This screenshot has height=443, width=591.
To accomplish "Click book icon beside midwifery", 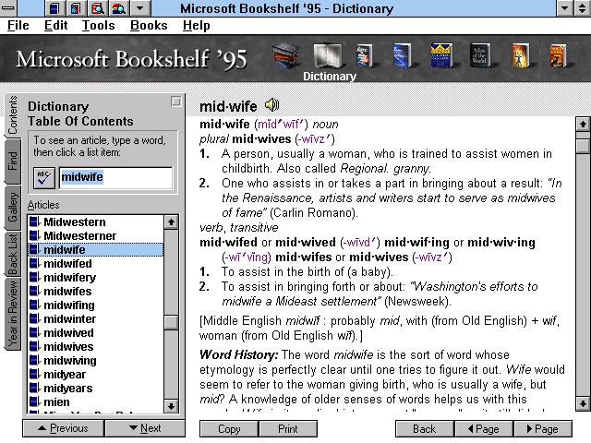I will [34, 277].
